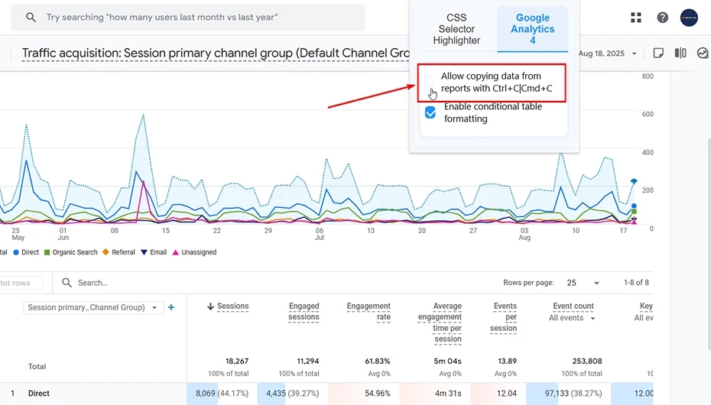Enable the Allow copying data checkbox
711x405 pixels.
(429, 82)
